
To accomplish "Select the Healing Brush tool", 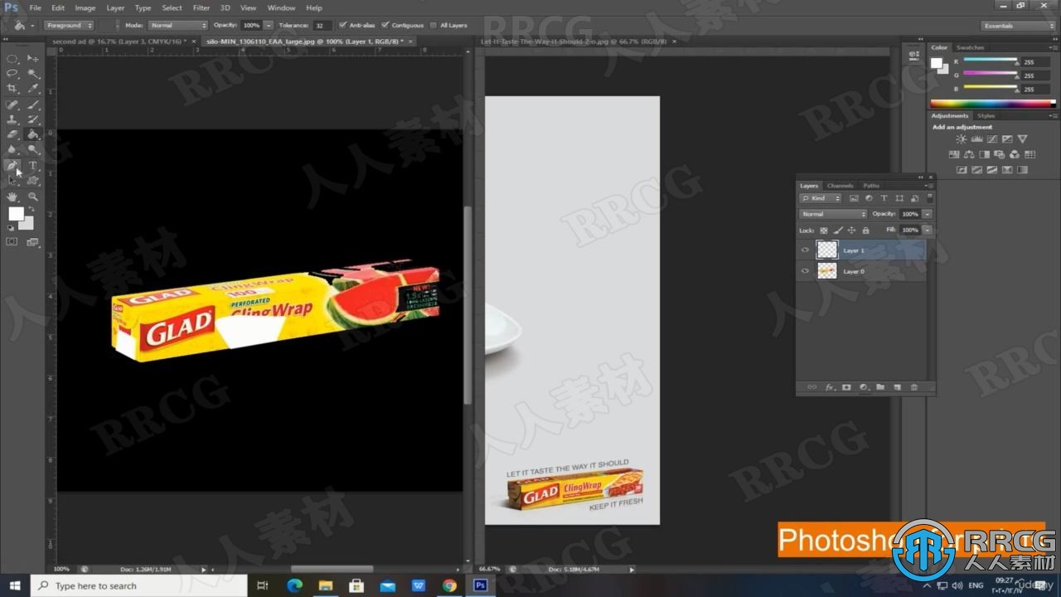I will 12,105.
